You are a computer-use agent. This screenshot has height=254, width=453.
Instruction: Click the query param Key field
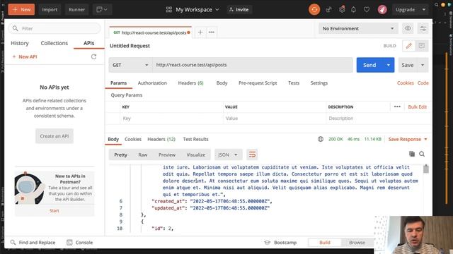point(171,119)
